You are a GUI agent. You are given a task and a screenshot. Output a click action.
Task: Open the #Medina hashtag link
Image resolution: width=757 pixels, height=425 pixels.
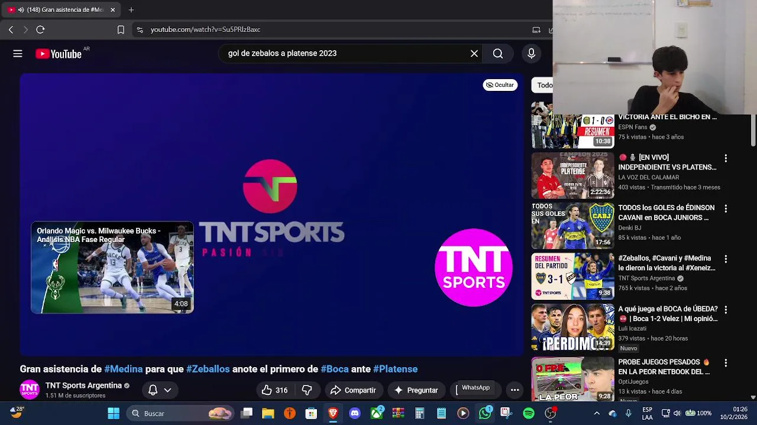coord(124,369)
